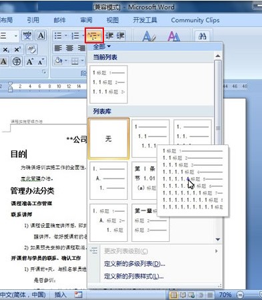Toggle superscript formatting

click(x=17, y=49)
